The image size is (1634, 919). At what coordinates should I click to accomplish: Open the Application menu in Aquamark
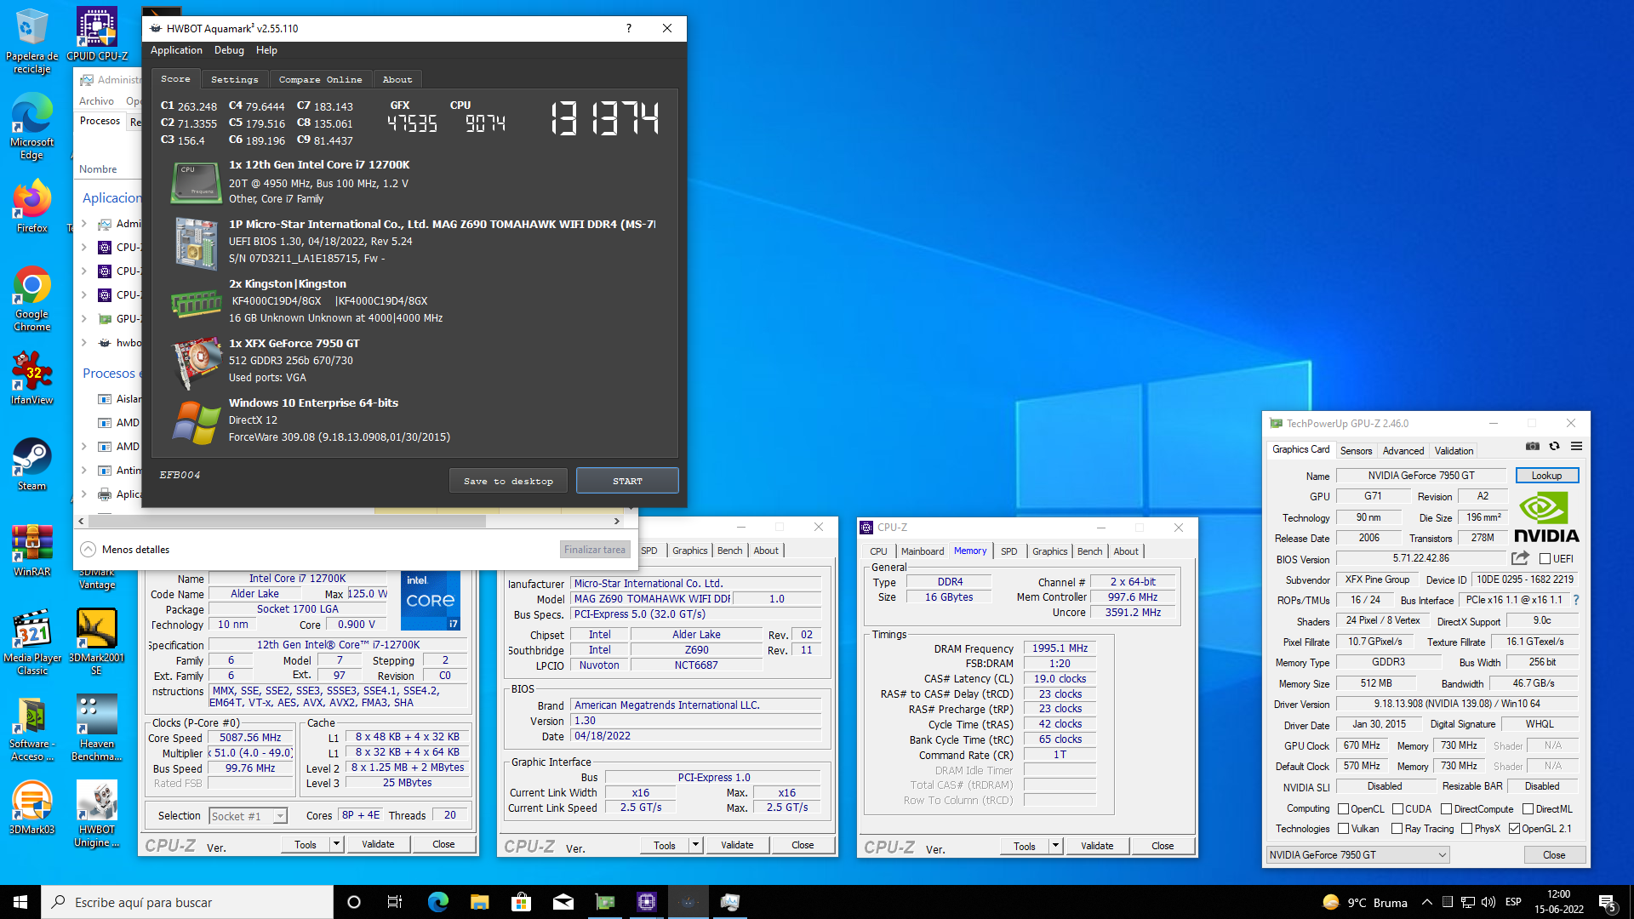click(x=176, y=50)
